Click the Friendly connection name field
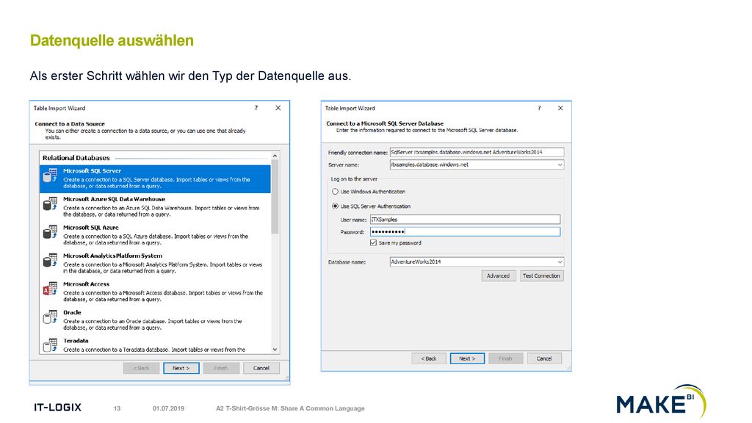 pos(477,152)
